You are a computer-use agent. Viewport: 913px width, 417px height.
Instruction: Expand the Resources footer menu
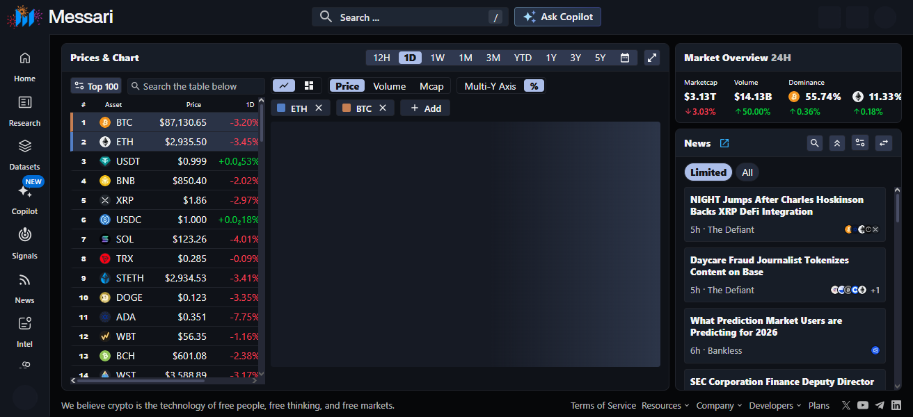tap(665, 405)
